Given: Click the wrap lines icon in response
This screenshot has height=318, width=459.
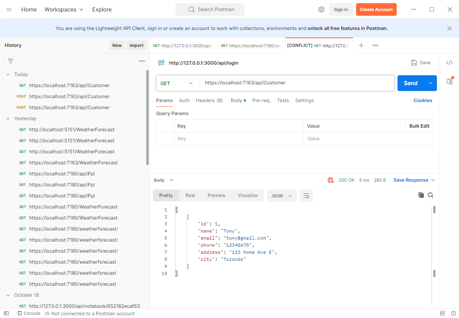Looking at the screenshot, I should pyautogui.click(x=306, y=196).
